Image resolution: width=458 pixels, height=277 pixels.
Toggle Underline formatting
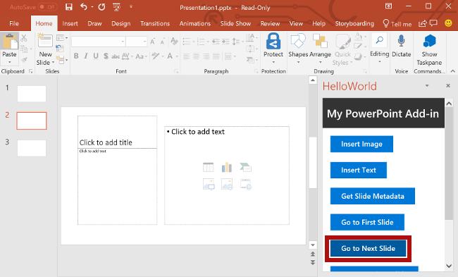pyautogui.click(x=96, y=56)
